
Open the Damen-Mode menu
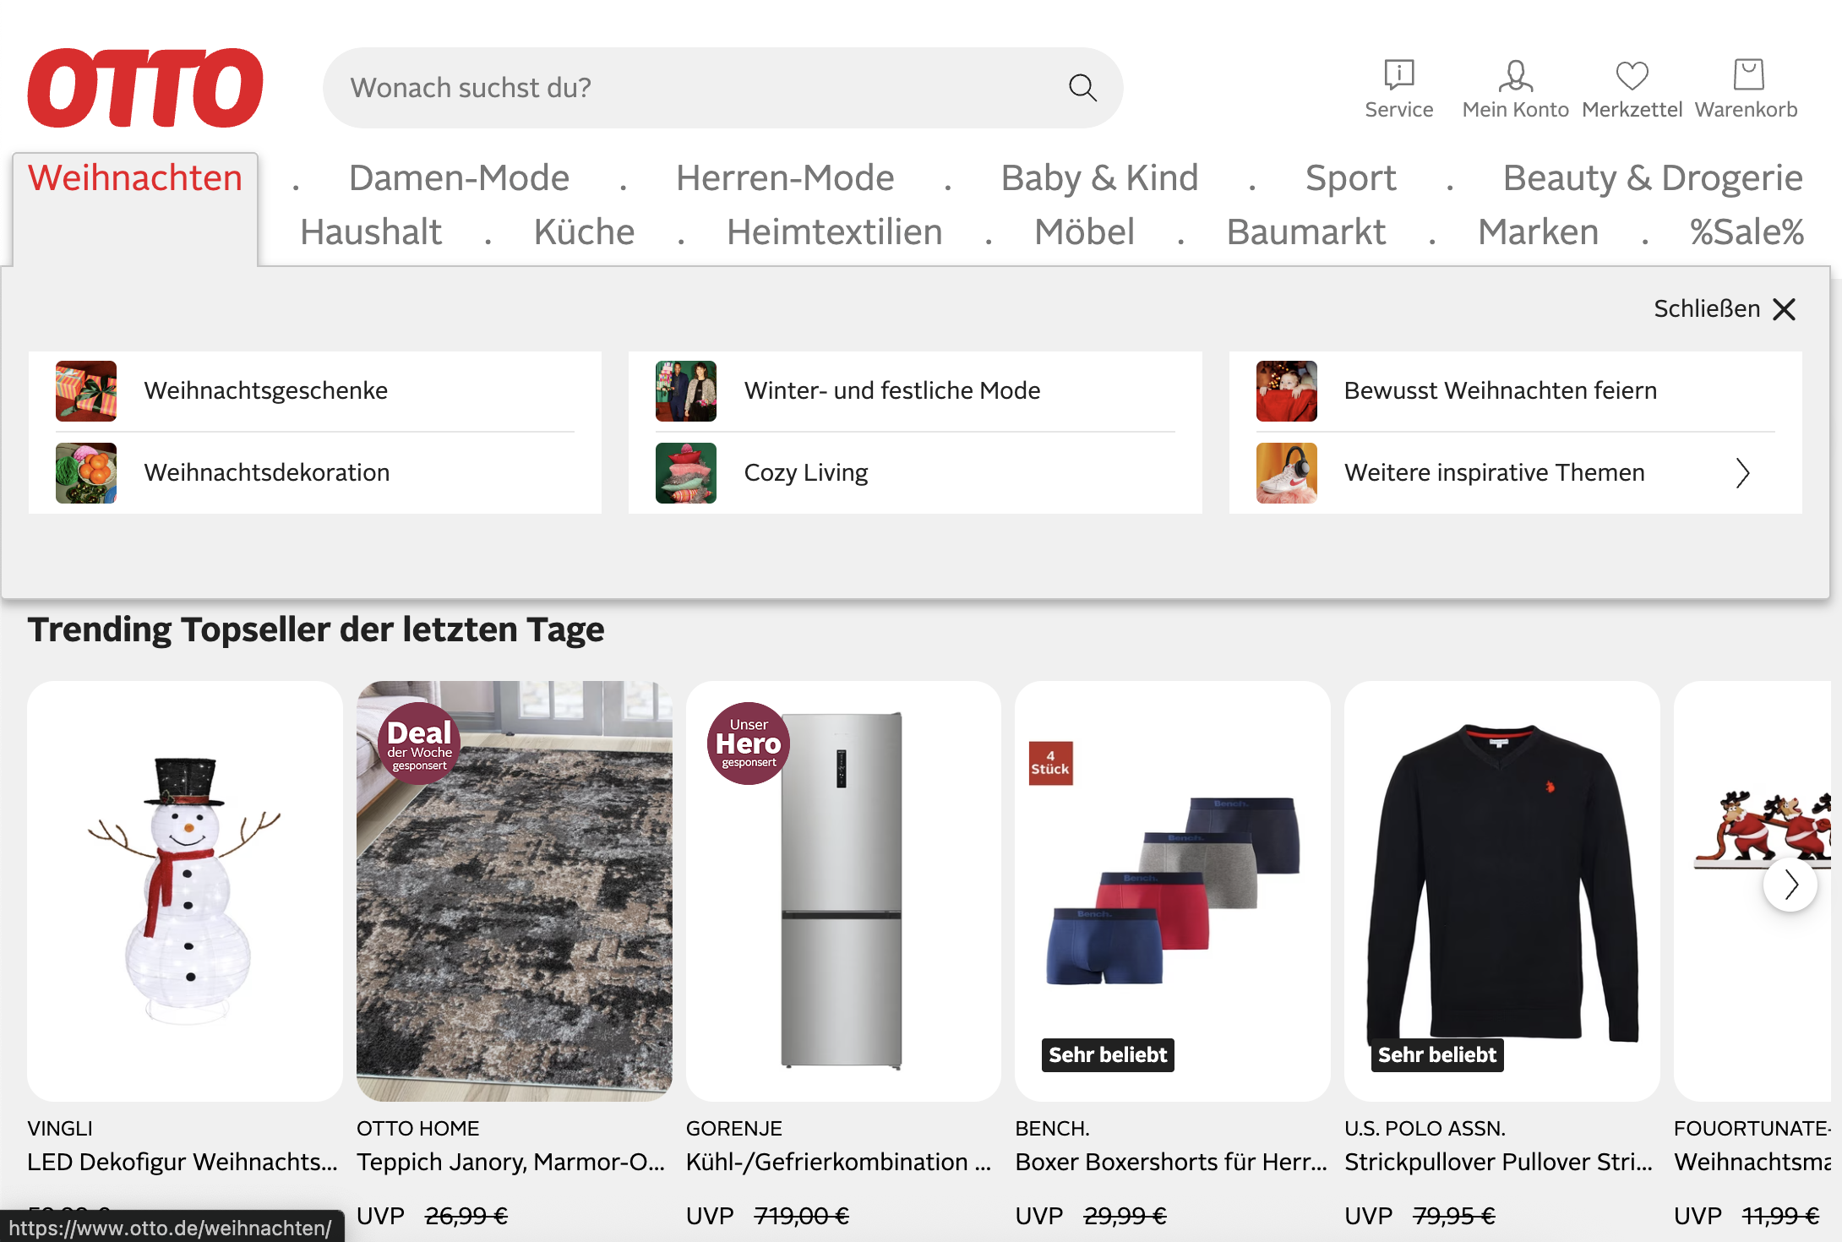click(x=459, y=178)
